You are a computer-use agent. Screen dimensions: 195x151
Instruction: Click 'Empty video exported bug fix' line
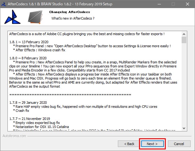[36, 123]
